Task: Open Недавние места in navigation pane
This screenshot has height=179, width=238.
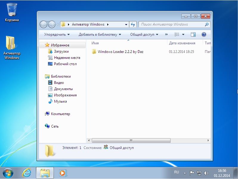Action: 67,58
